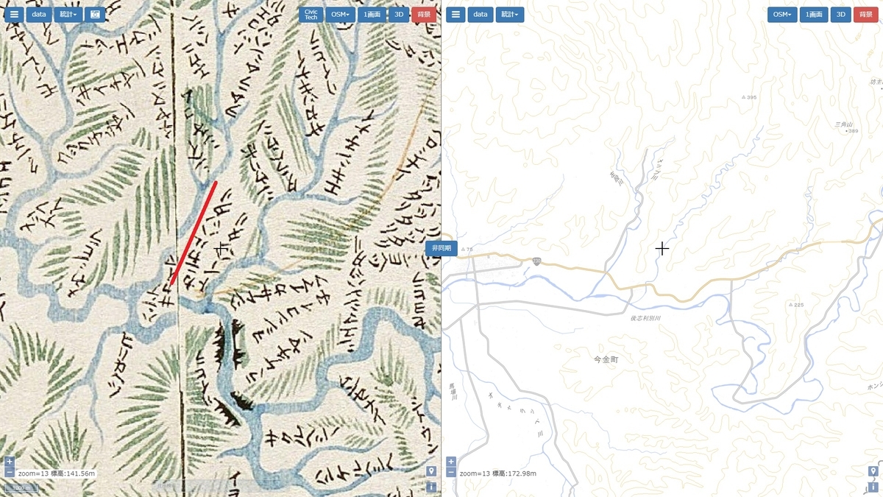Image resolution: width=883 pixels, height=497 pixels.
Task: Open the hamburger menu on right map
Action: [455, 14]
